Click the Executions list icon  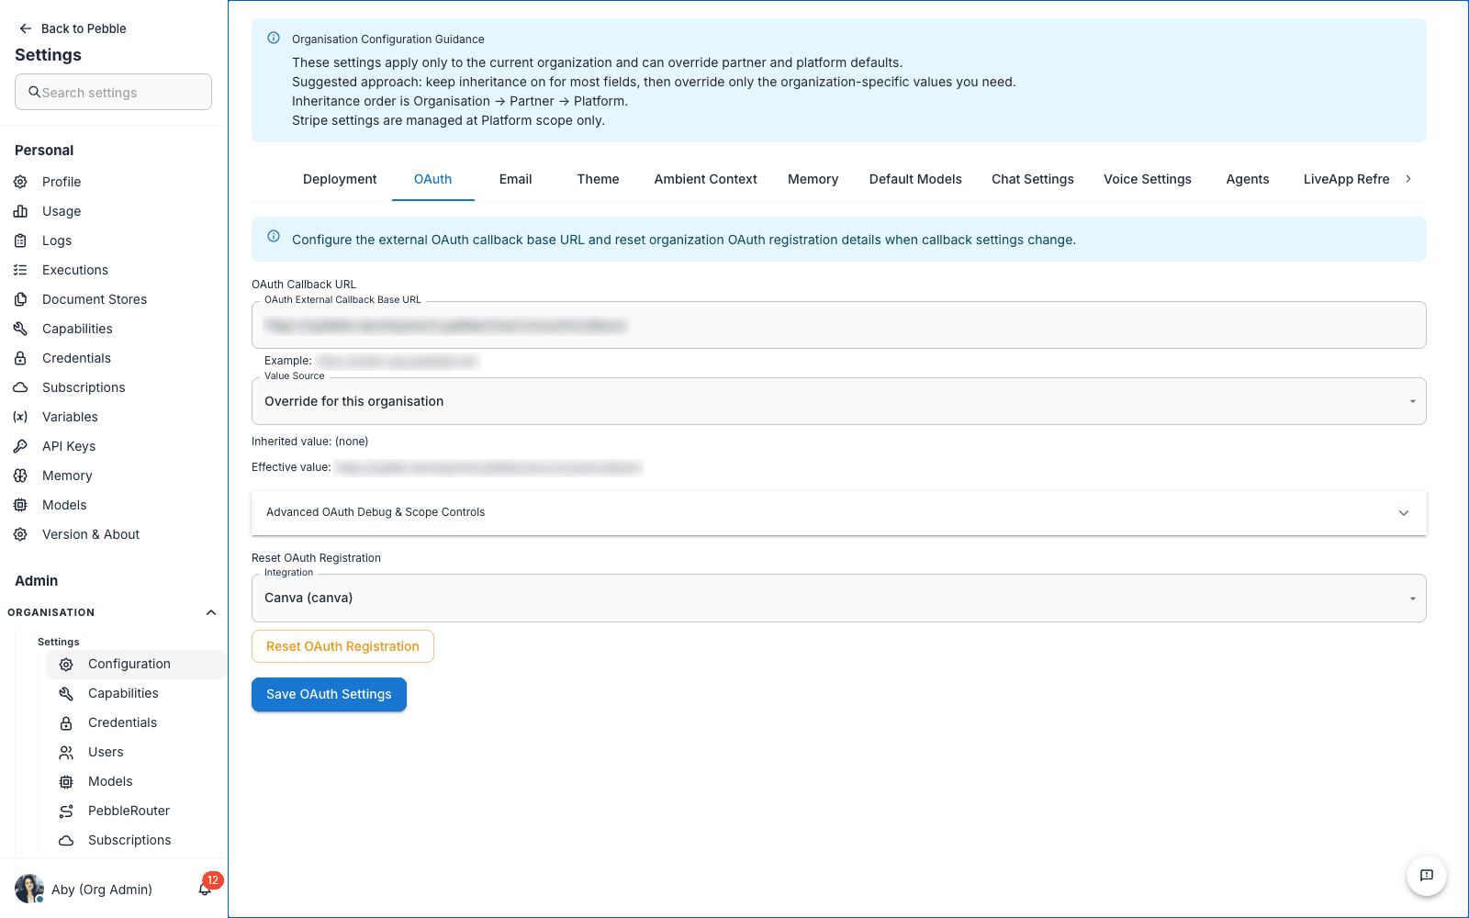pos(20,270)
